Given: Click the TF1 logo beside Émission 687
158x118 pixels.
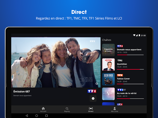Looking at the screenshot, I should click(92, 91).
